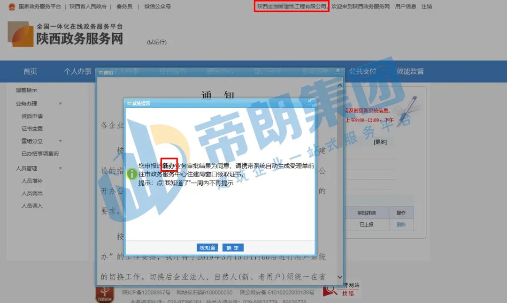
Task: Go to the 首页 navigation tab
Action: (x=30, y=71)
